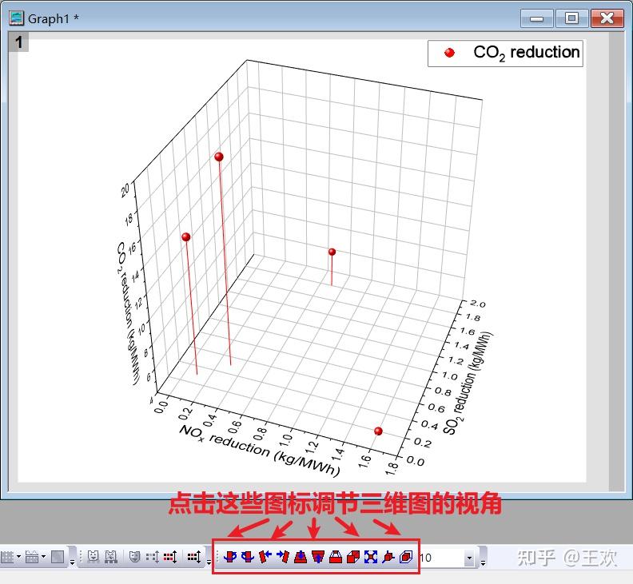Click the red dotted grid arrow icon
The image size is (633, 584).
[x=170, y=557]
